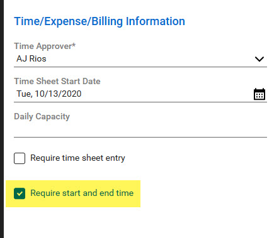Click the 'Require start and end time' label
279x238 pixels.
pyautogui.click(x=82, y=193)
